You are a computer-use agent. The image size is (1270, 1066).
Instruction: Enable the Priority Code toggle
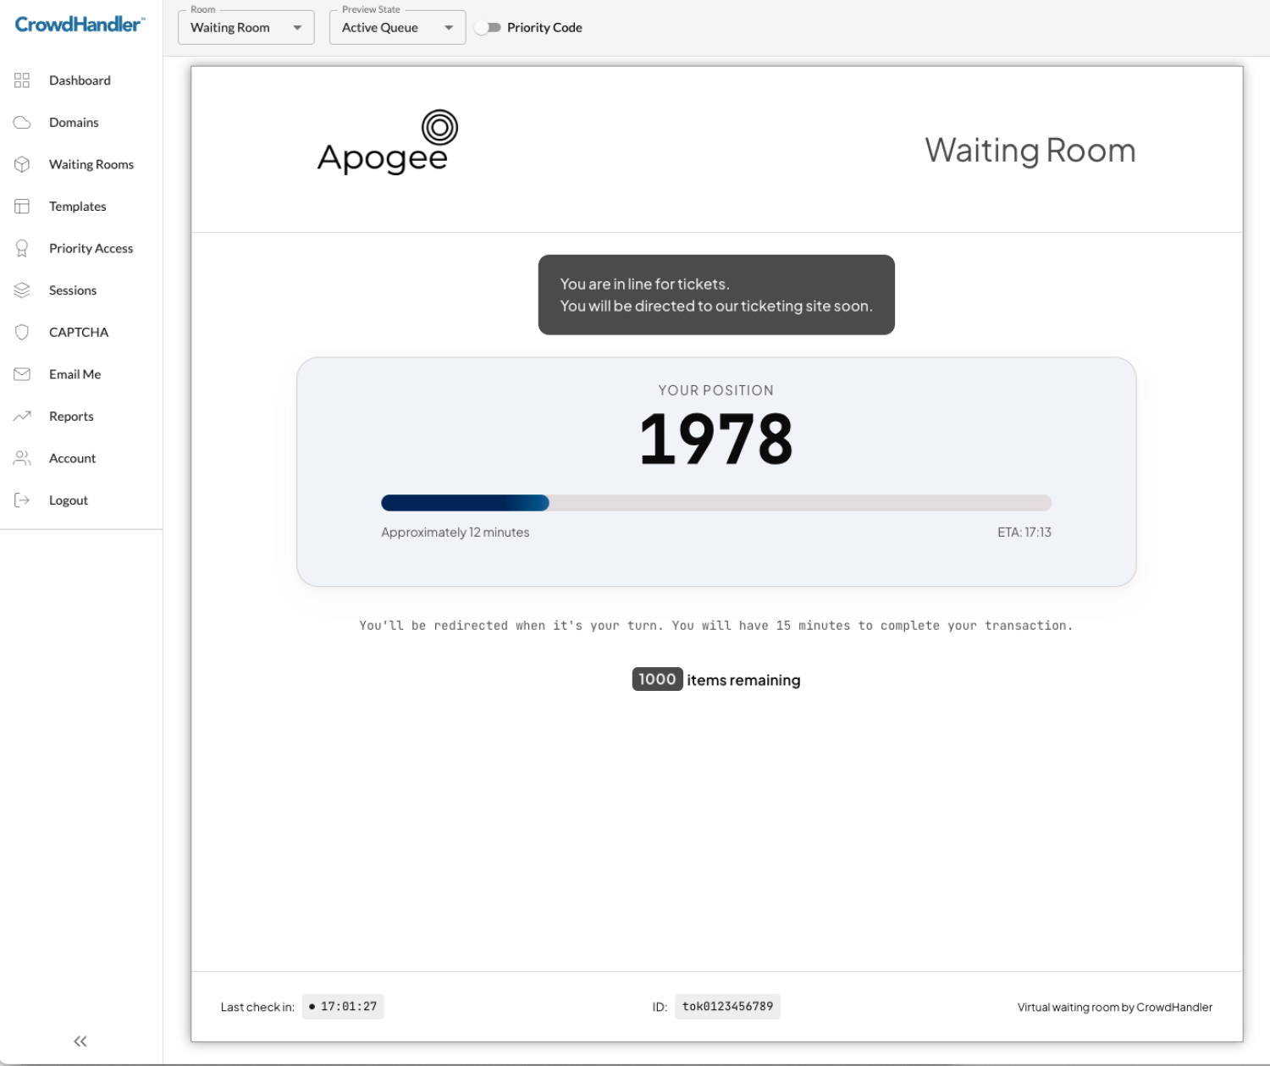point(488,28)
